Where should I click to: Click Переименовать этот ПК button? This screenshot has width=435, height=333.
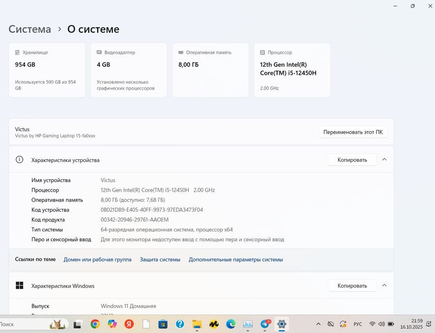click(353, 132)
